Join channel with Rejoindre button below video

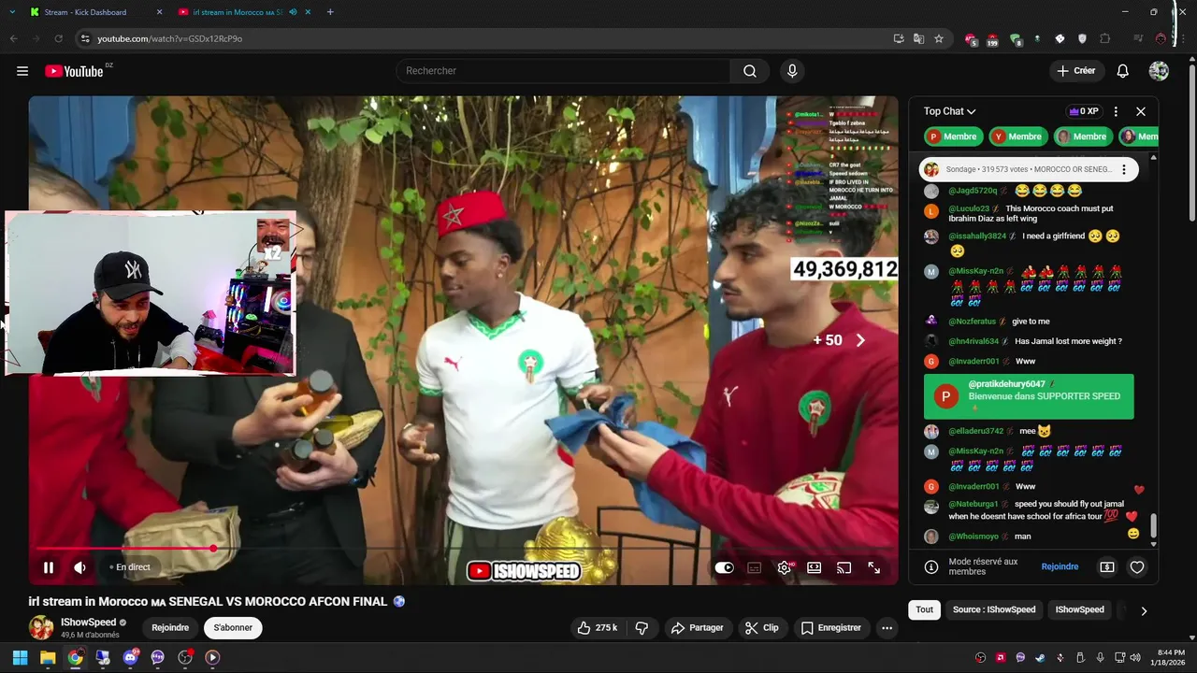[170, 628]
